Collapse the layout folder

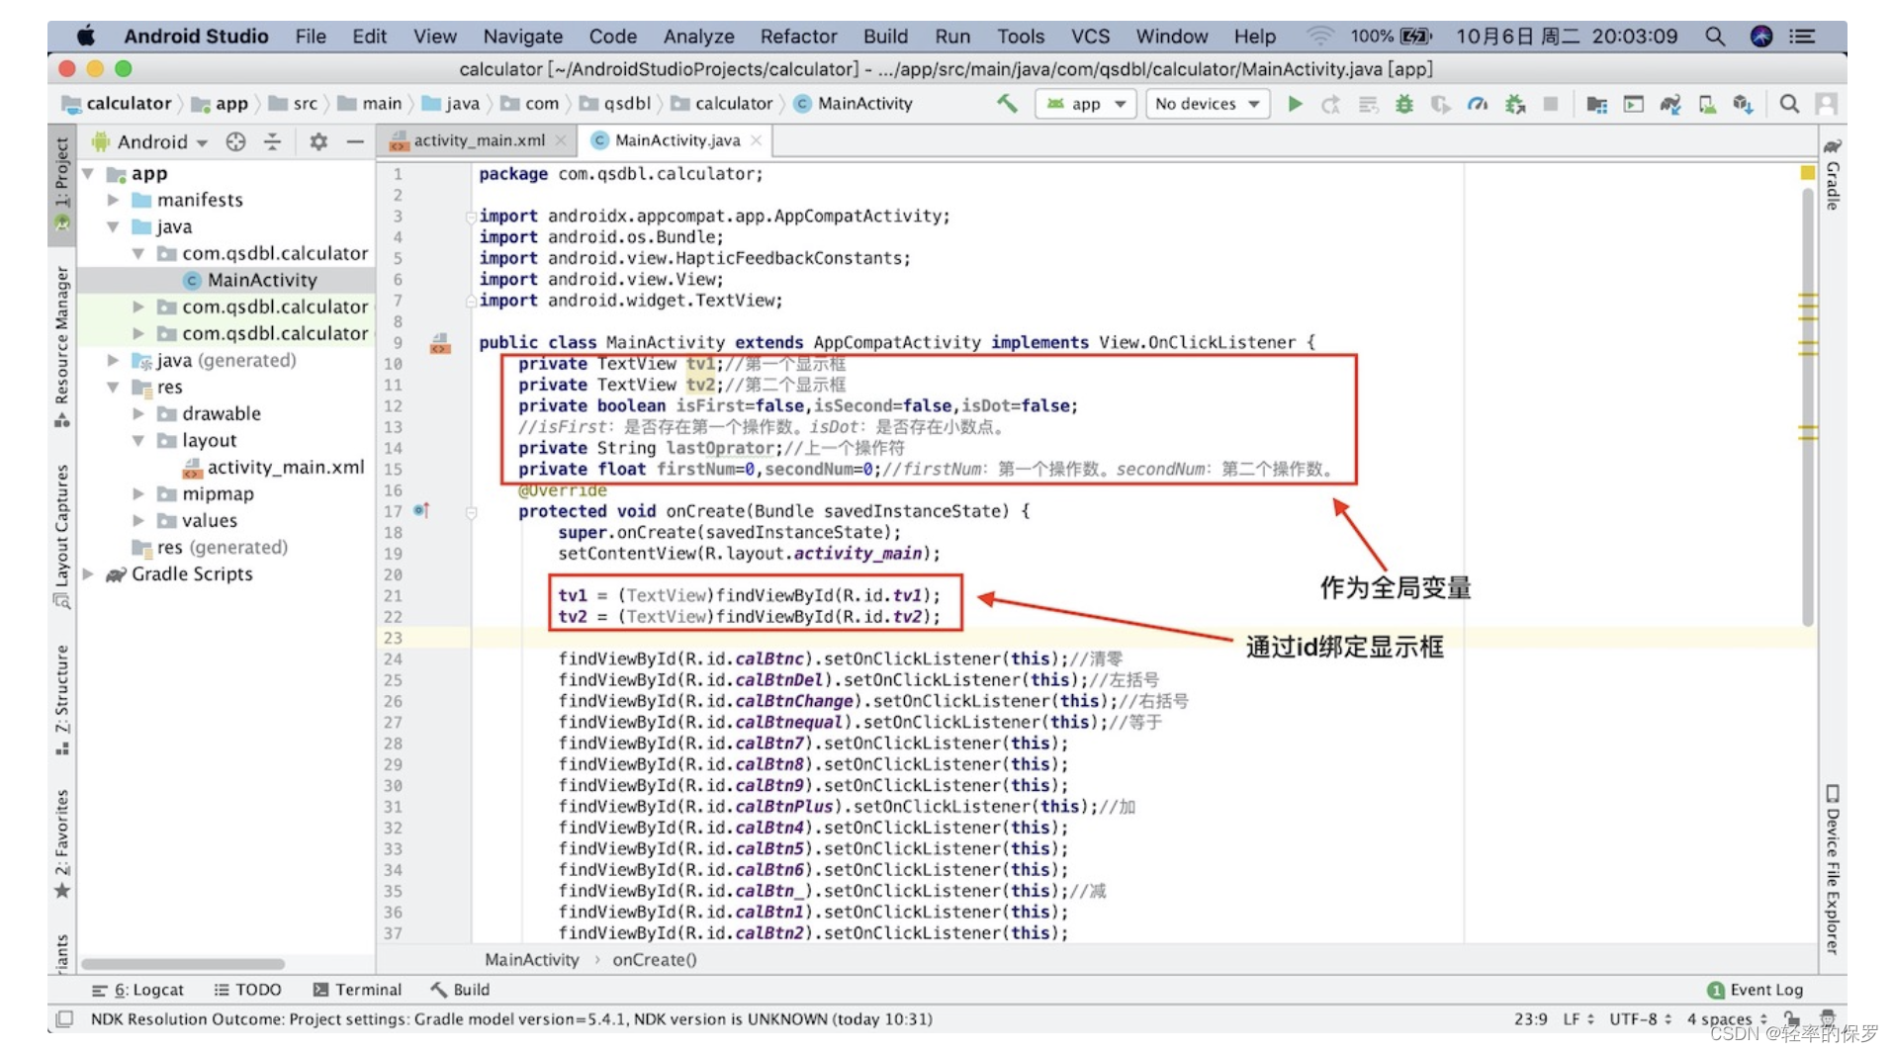pos(138,440)
